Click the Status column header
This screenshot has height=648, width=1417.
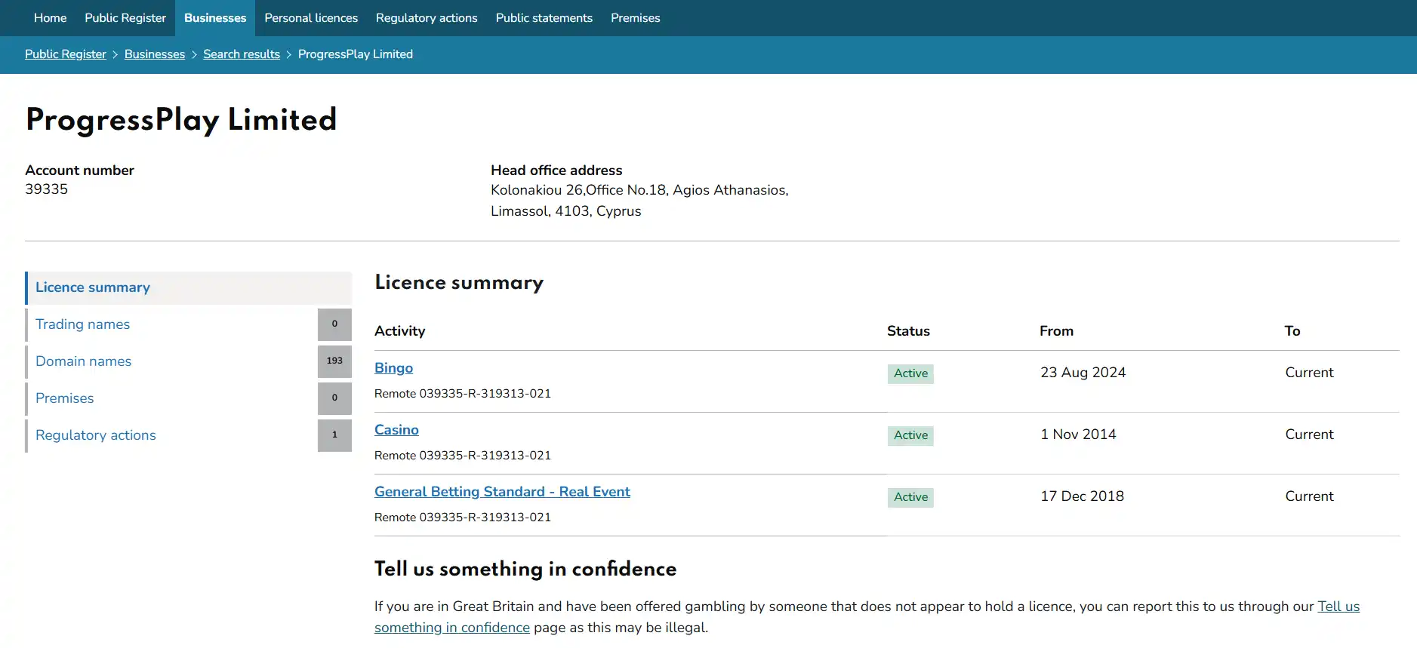pyautogui.click(x=908, y=331)
